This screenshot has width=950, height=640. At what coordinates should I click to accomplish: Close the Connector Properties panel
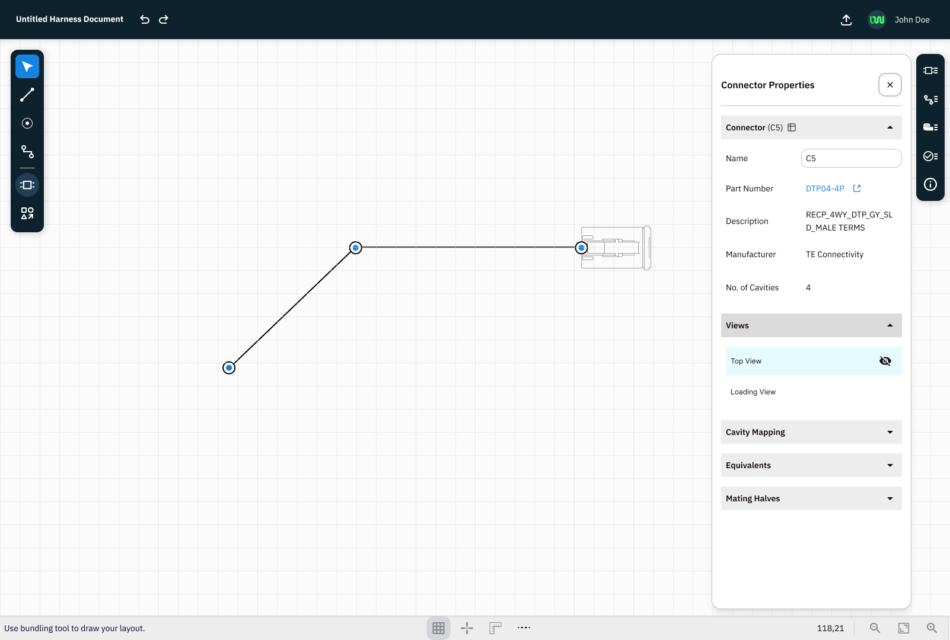[x=890, y=85]
